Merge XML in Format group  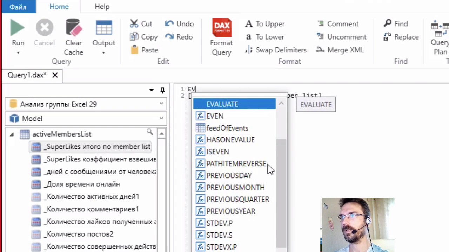pos(340,50)
